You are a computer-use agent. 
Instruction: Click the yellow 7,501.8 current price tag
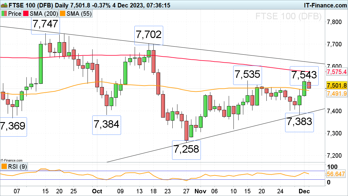point(337,85)
